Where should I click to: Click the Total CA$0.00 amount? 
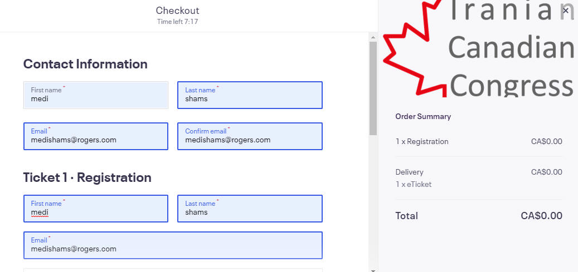[x=542, y=216]
